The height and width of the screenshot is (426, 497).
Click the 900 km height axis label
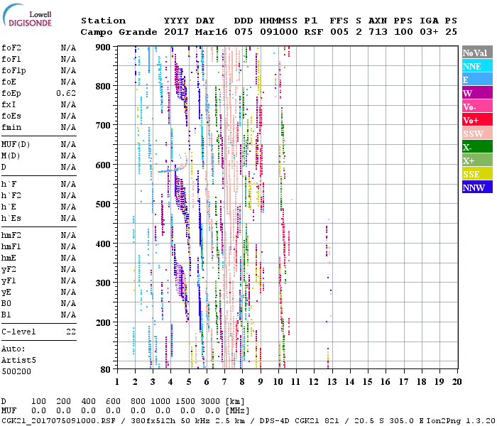click(x=103, y=48)
